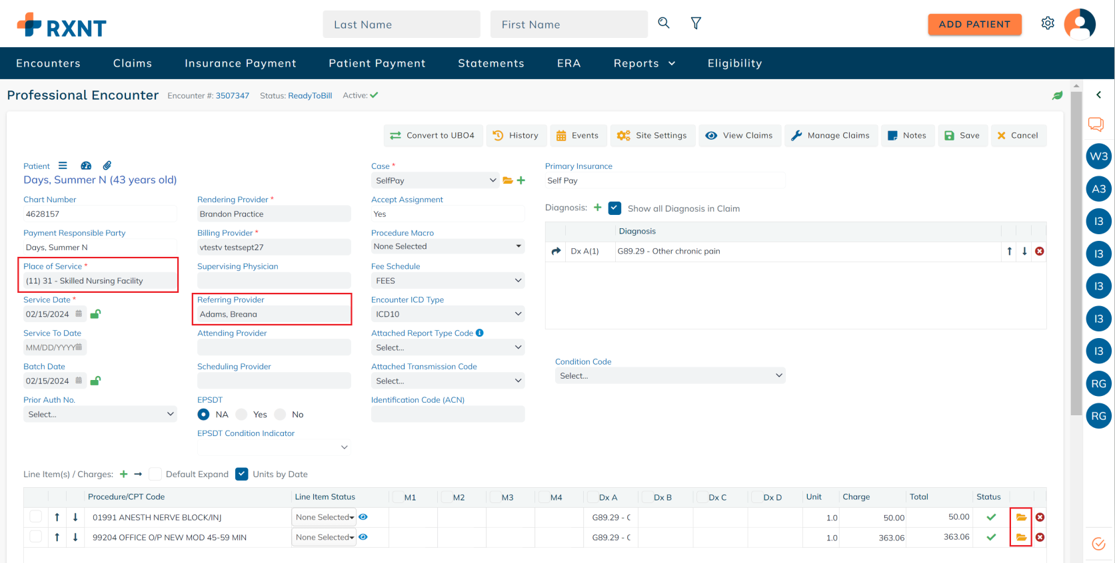Open the Patient Payment menu
1115x563 pixels.
click(x=377, y=63)
